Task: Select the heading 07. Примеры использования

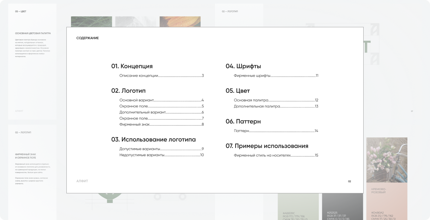Action: point(267,146)
